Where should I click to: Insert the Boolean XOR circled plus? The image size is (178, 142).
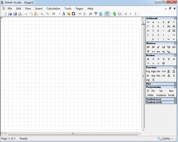tap(163, 63)
